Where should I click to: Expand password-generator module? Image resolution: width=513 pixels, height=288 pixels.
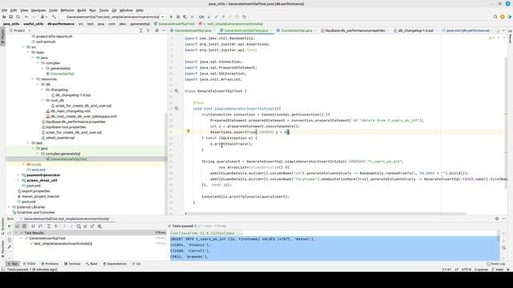pos(18,175)
